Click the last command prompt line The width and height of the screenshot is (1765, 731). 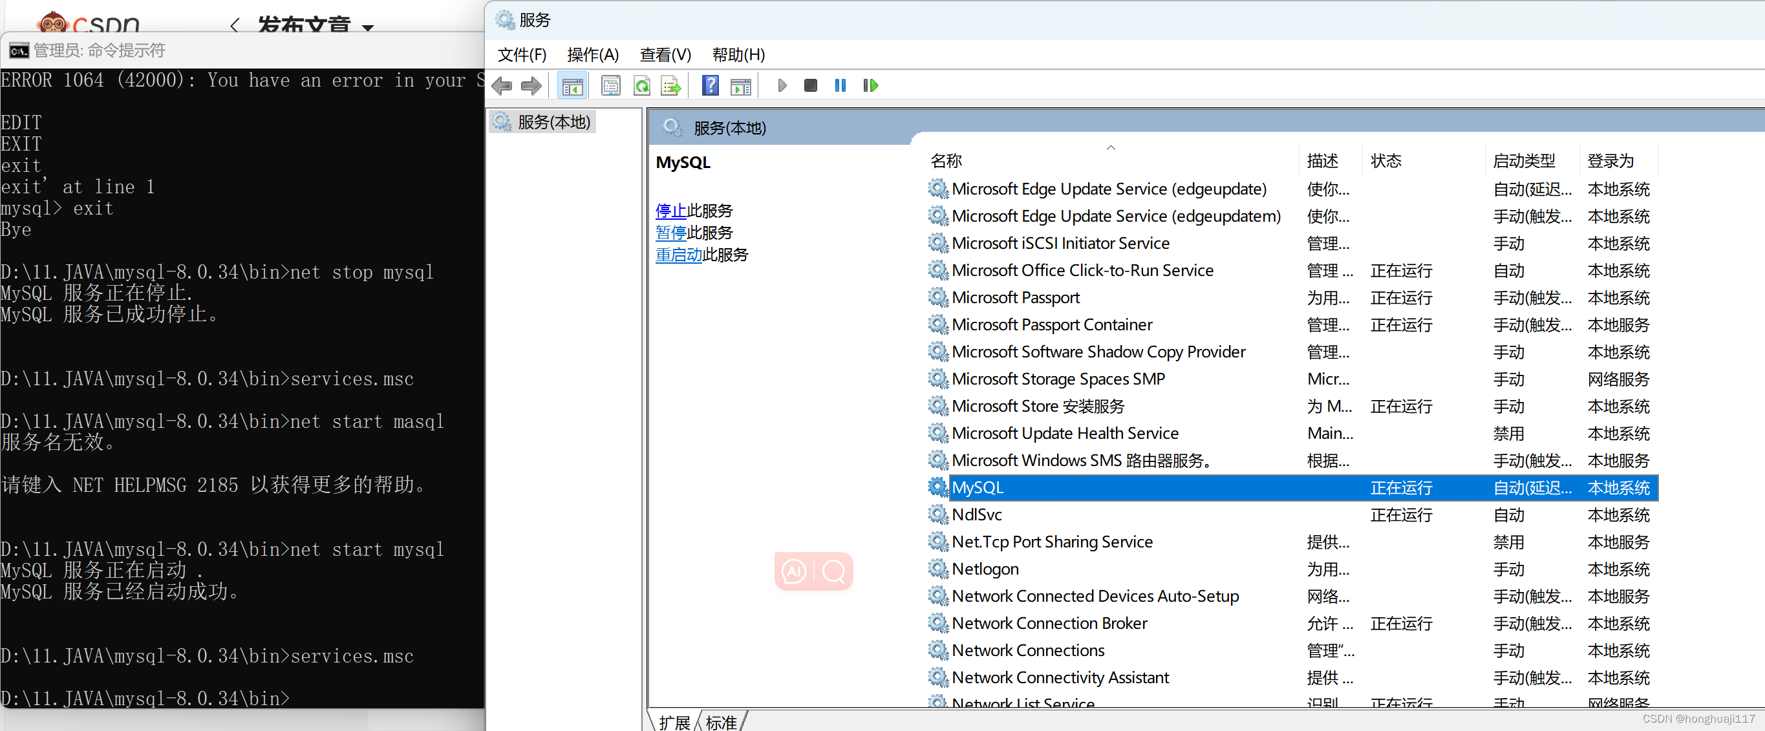[145, 698]
